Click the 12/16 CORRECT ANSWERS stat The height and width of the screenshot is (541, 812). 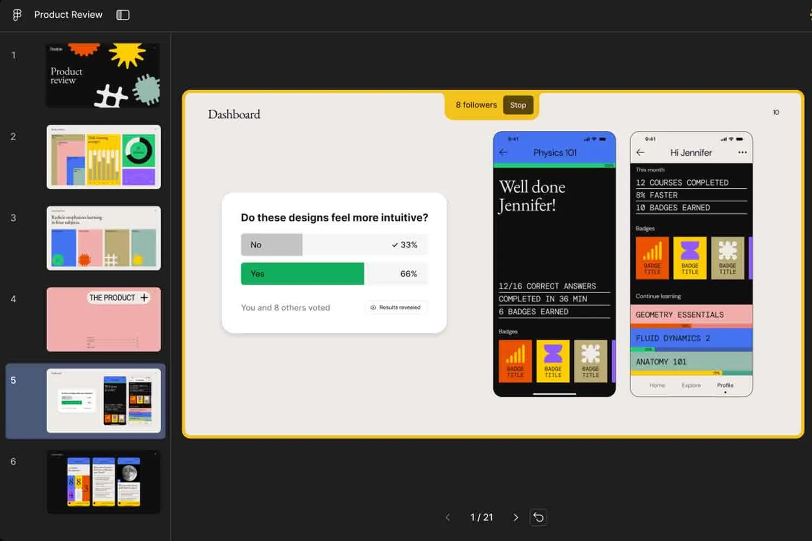[x=547, y=286]
